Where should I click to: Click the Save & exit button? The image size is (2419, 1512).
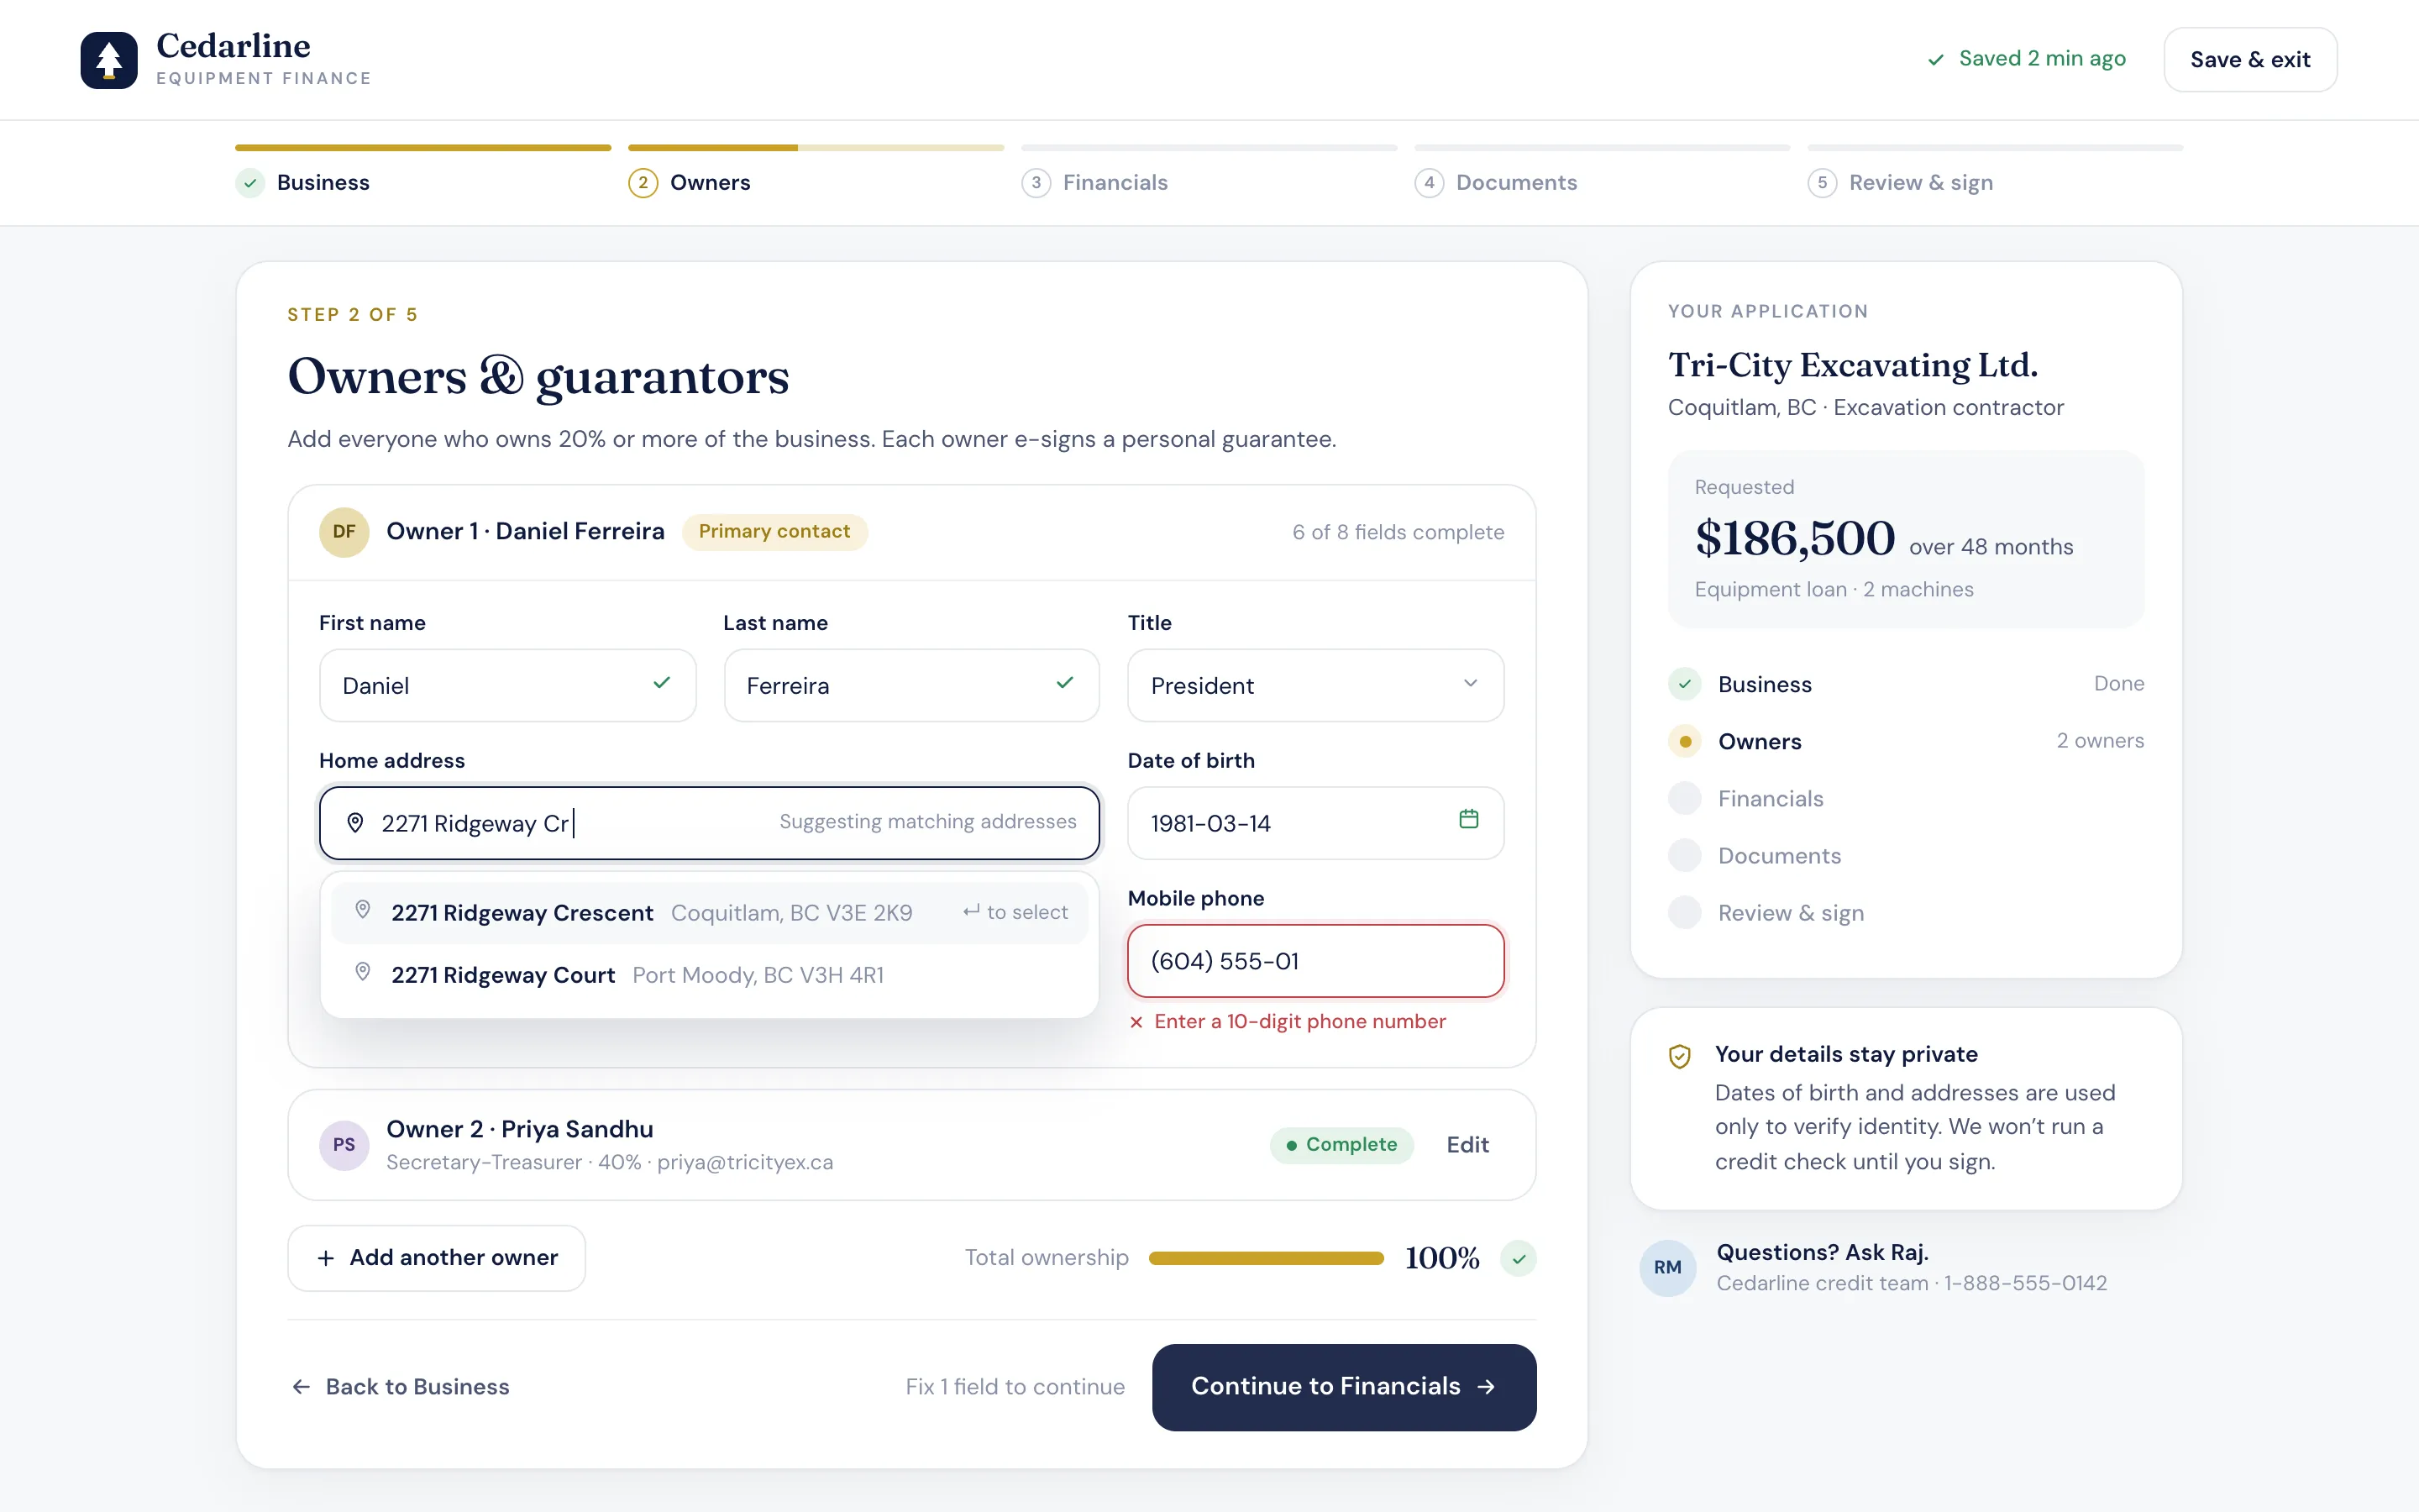tap(2250, 60)
